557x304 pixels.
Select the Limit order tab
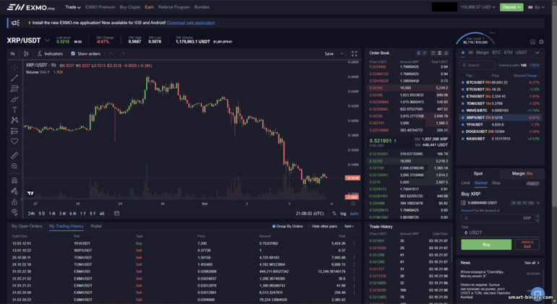(465, 183)
